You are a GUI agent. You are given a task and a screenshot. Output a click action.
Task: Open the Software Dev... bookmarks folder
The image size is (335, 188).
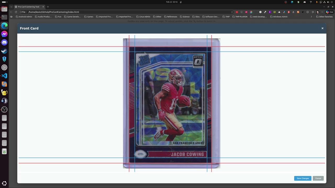(211, 17)
